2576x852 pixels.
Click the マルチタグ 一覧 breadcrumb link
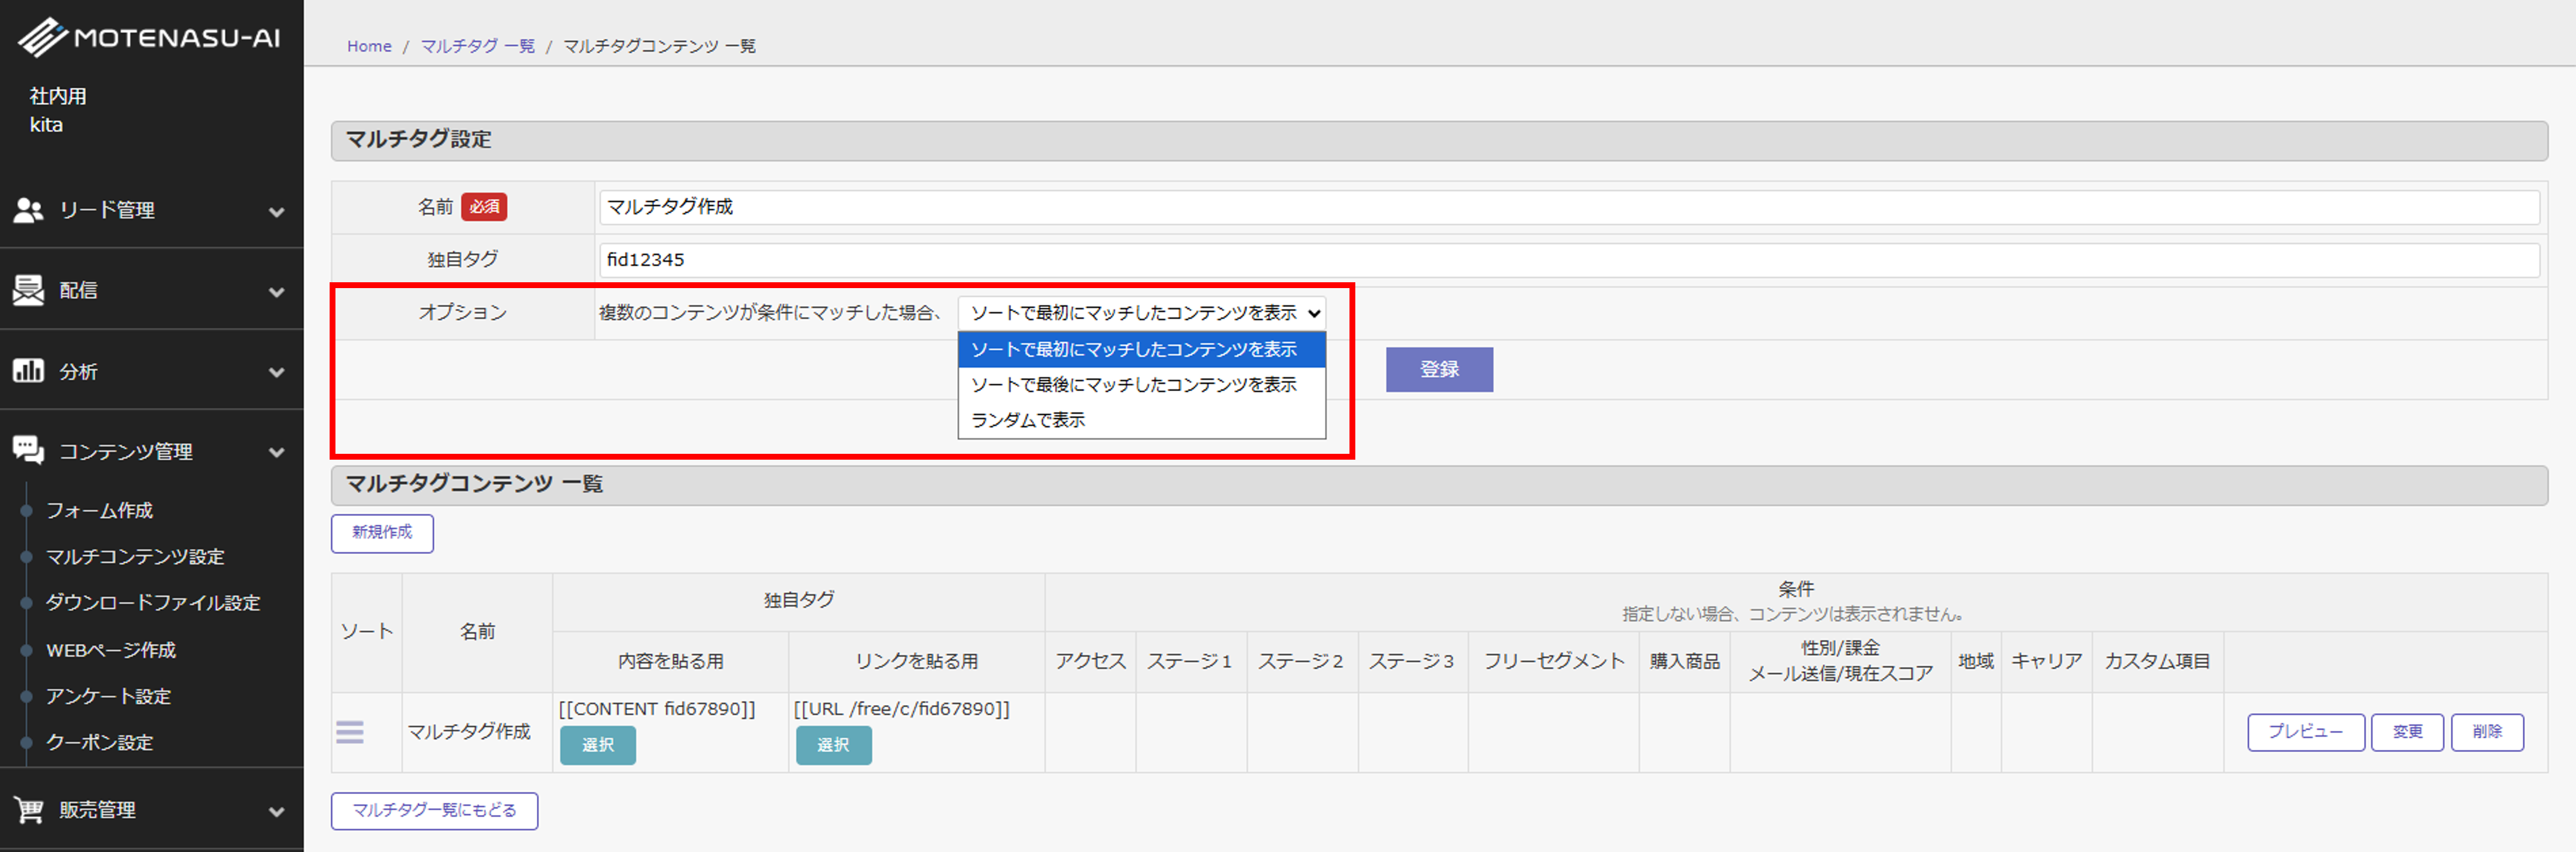click(477, 46)
